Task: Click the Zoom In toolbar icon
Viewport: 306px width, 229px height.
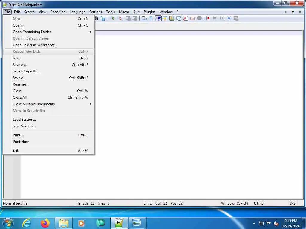Action: point(112,18)
